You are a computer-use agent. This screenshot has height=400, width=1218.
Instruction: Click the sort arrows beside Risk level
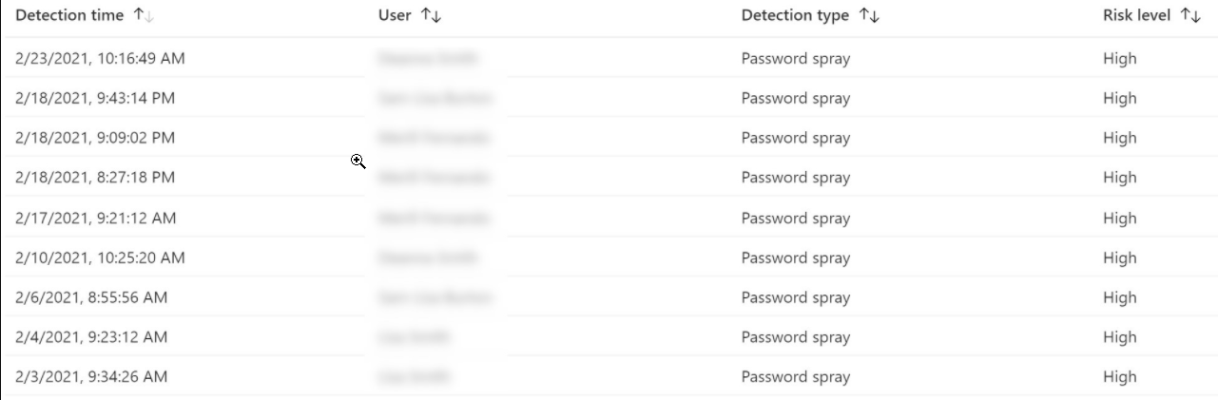1189,15
